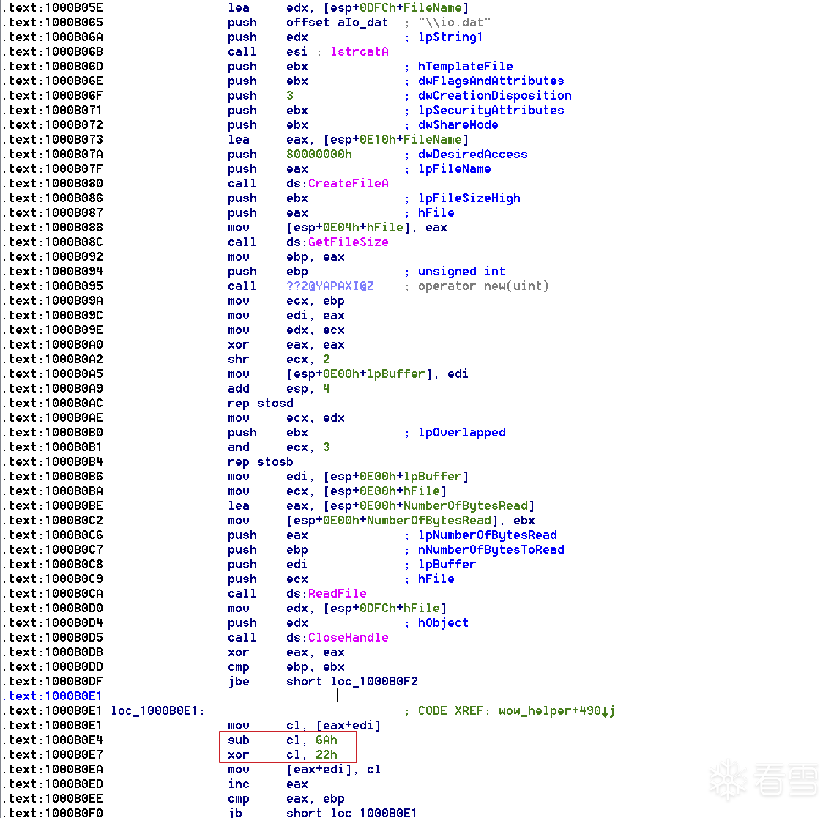This screenshot has width=834, height=818.
Task: Click the dwShareMode comment
Action: (458, 125)
